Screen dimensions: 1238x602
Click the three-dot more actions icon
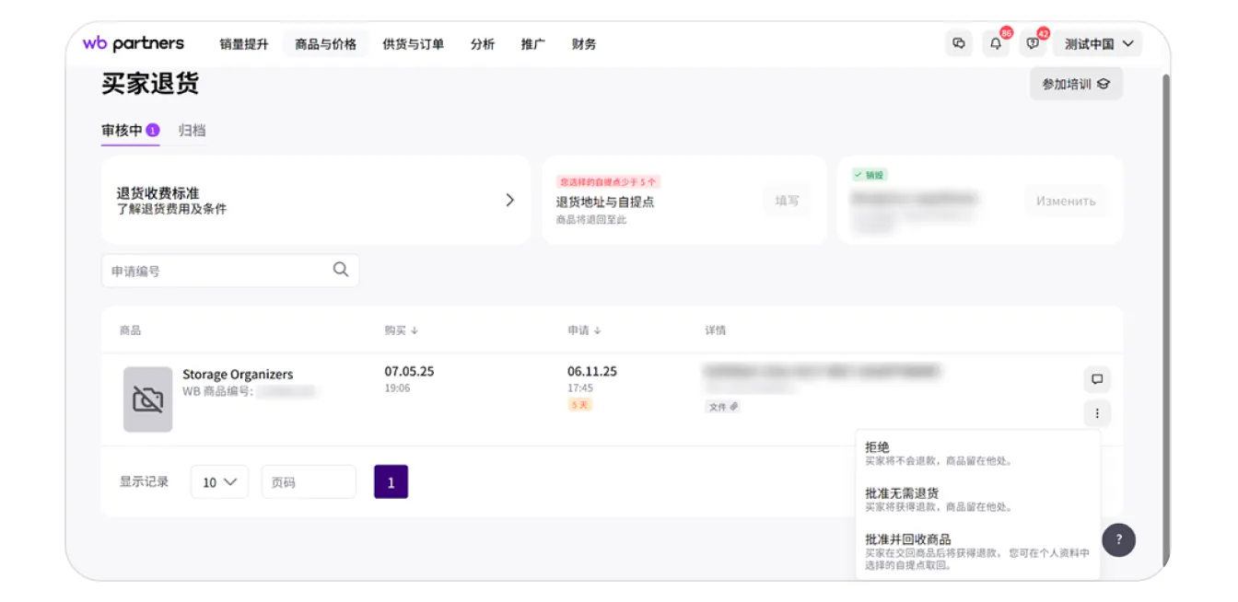click(1097, 413)
